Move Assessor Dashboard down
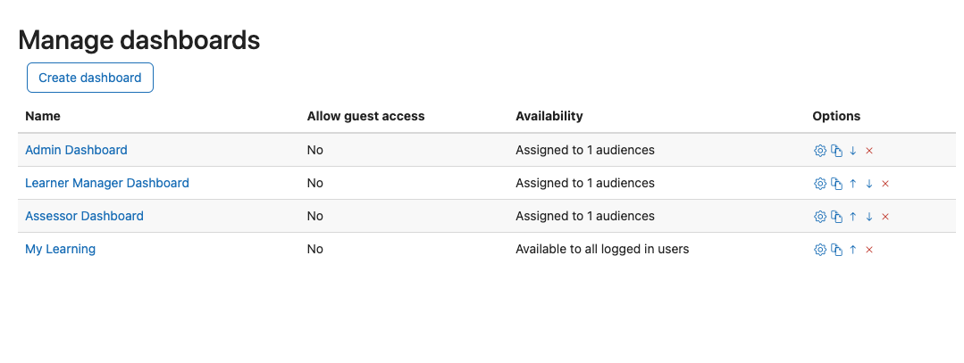The image size is (964, 363). [868, 216]
